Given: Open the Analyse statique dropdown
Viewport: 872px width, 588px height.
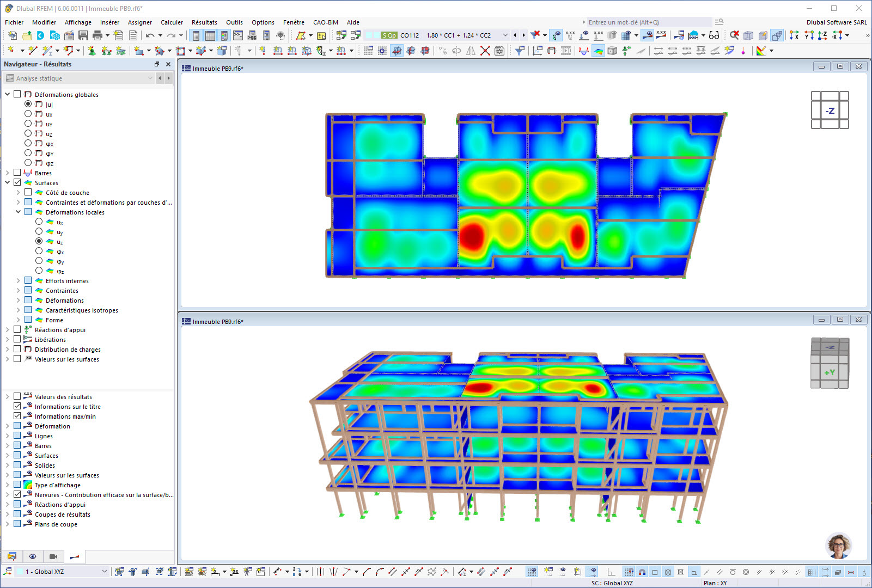Looking at the screenshot, I should (150, 78).
